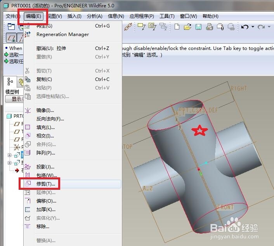Expand the second extrude feature node

[x=9, y=163]
